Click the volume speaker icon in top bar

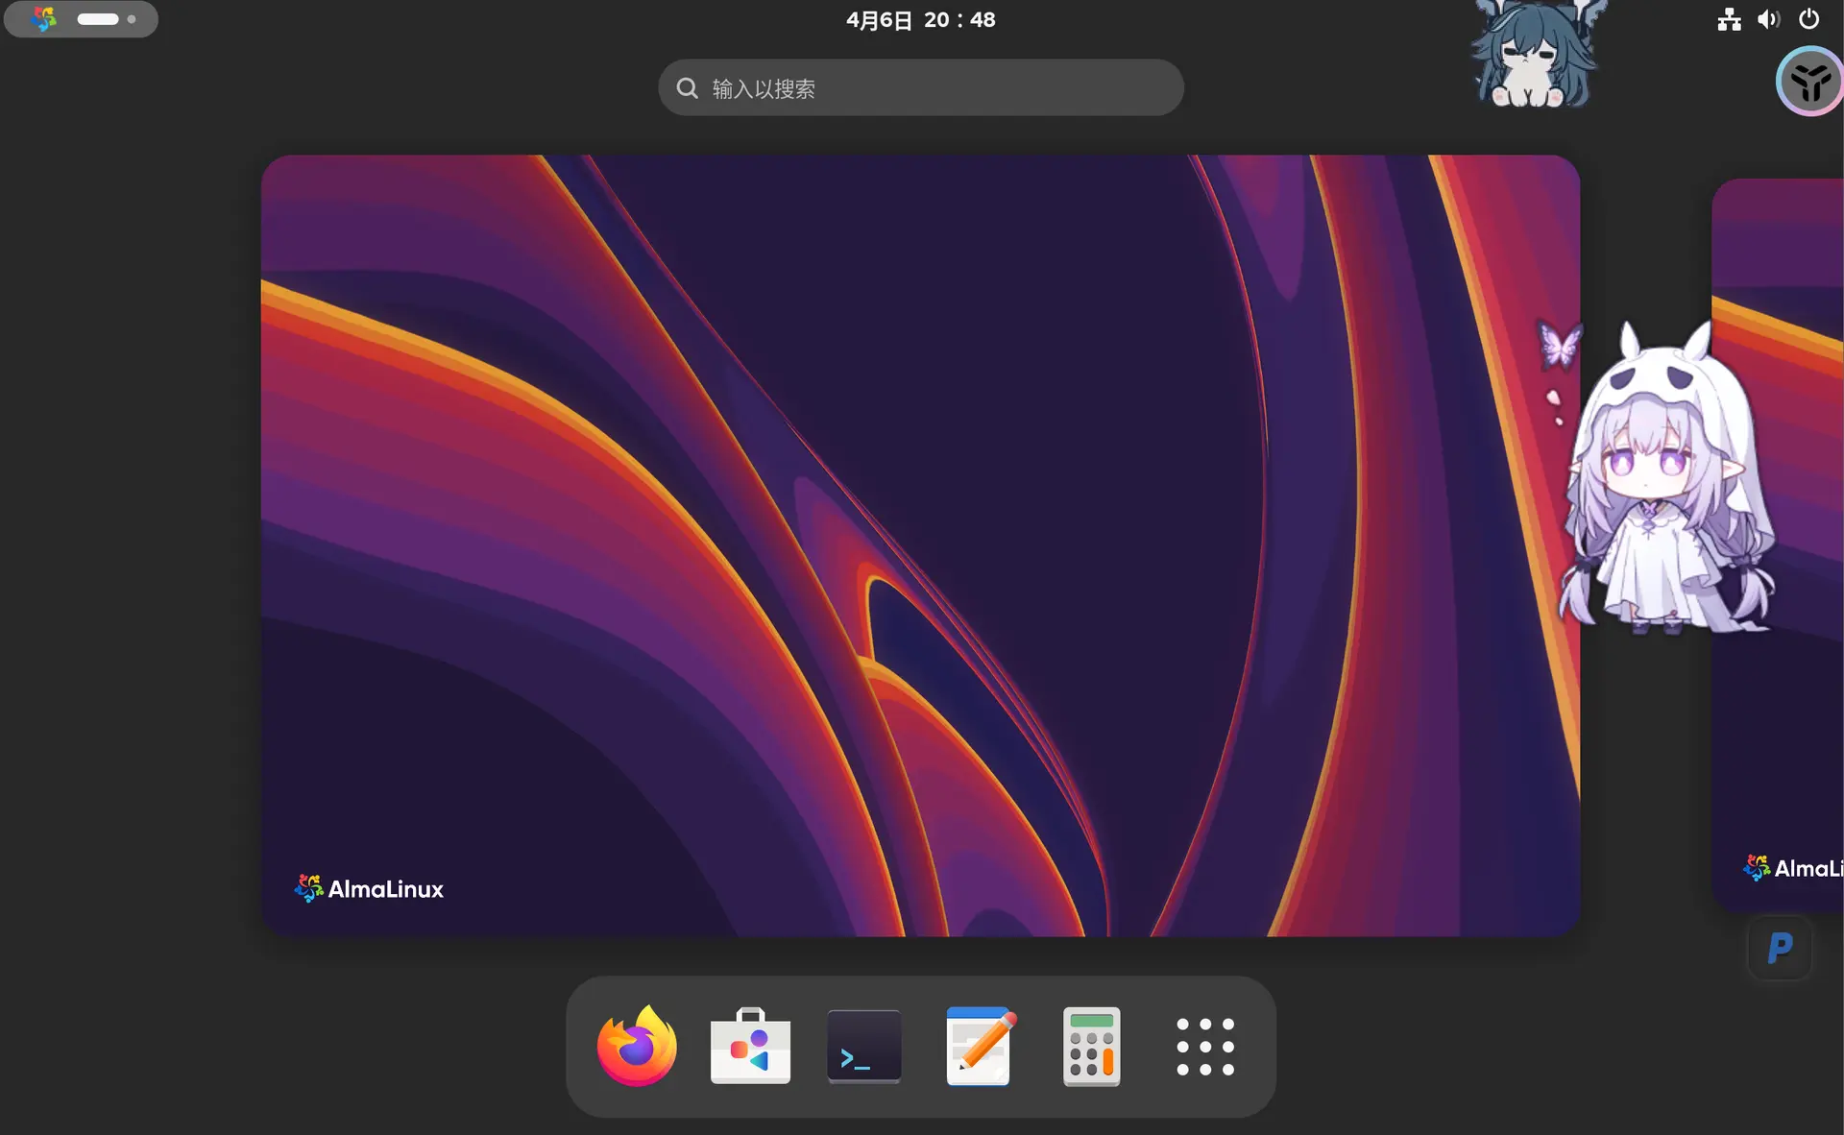1768,19
